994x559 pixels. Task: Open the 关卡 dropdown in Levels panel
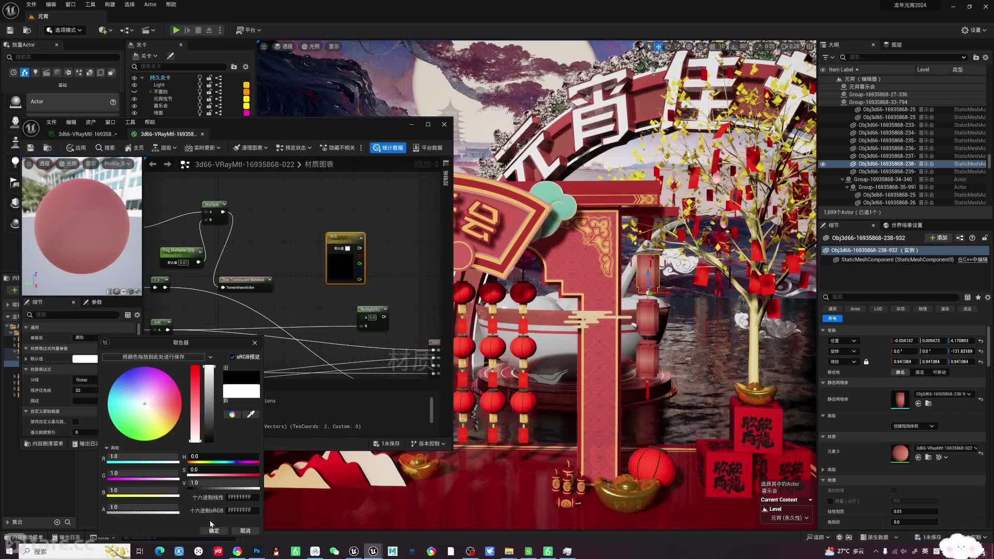point(145,55)
